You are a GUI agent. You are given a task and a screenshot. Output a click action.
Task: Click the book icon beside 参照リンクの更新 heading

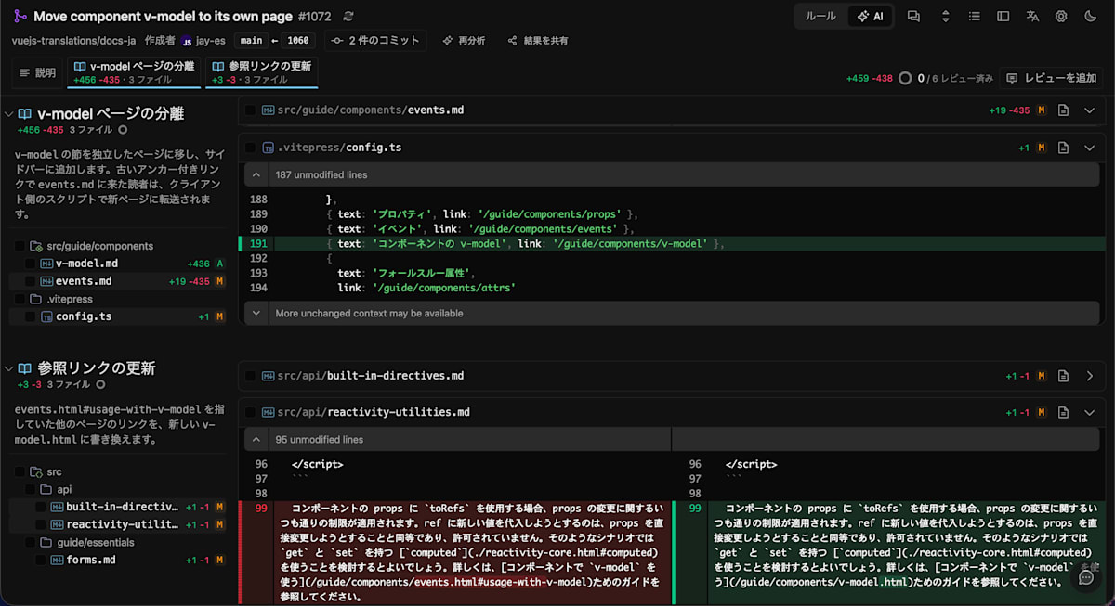tap(24, 367)
